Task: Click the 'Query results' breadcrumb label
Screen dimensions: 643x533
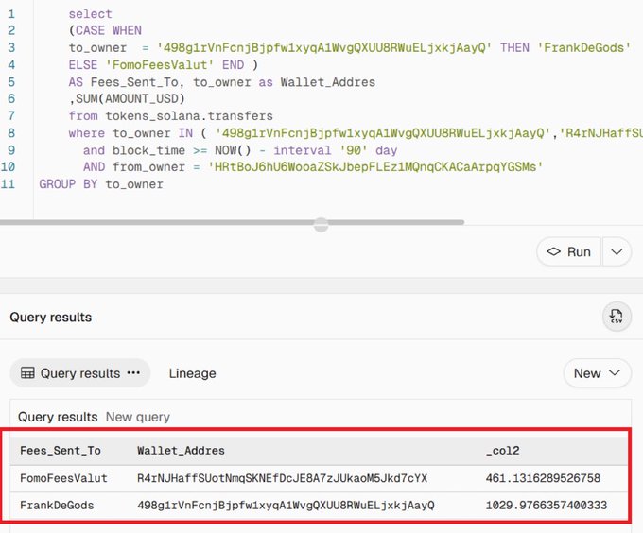Action: coord(58,417)
